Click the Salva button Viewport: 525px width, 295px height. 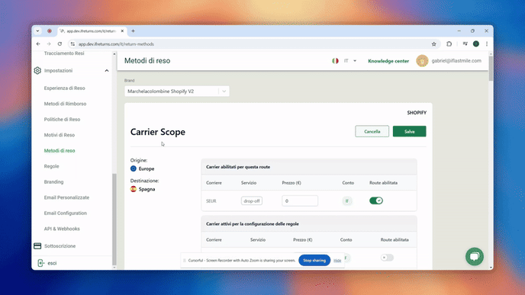click(409, 131)
